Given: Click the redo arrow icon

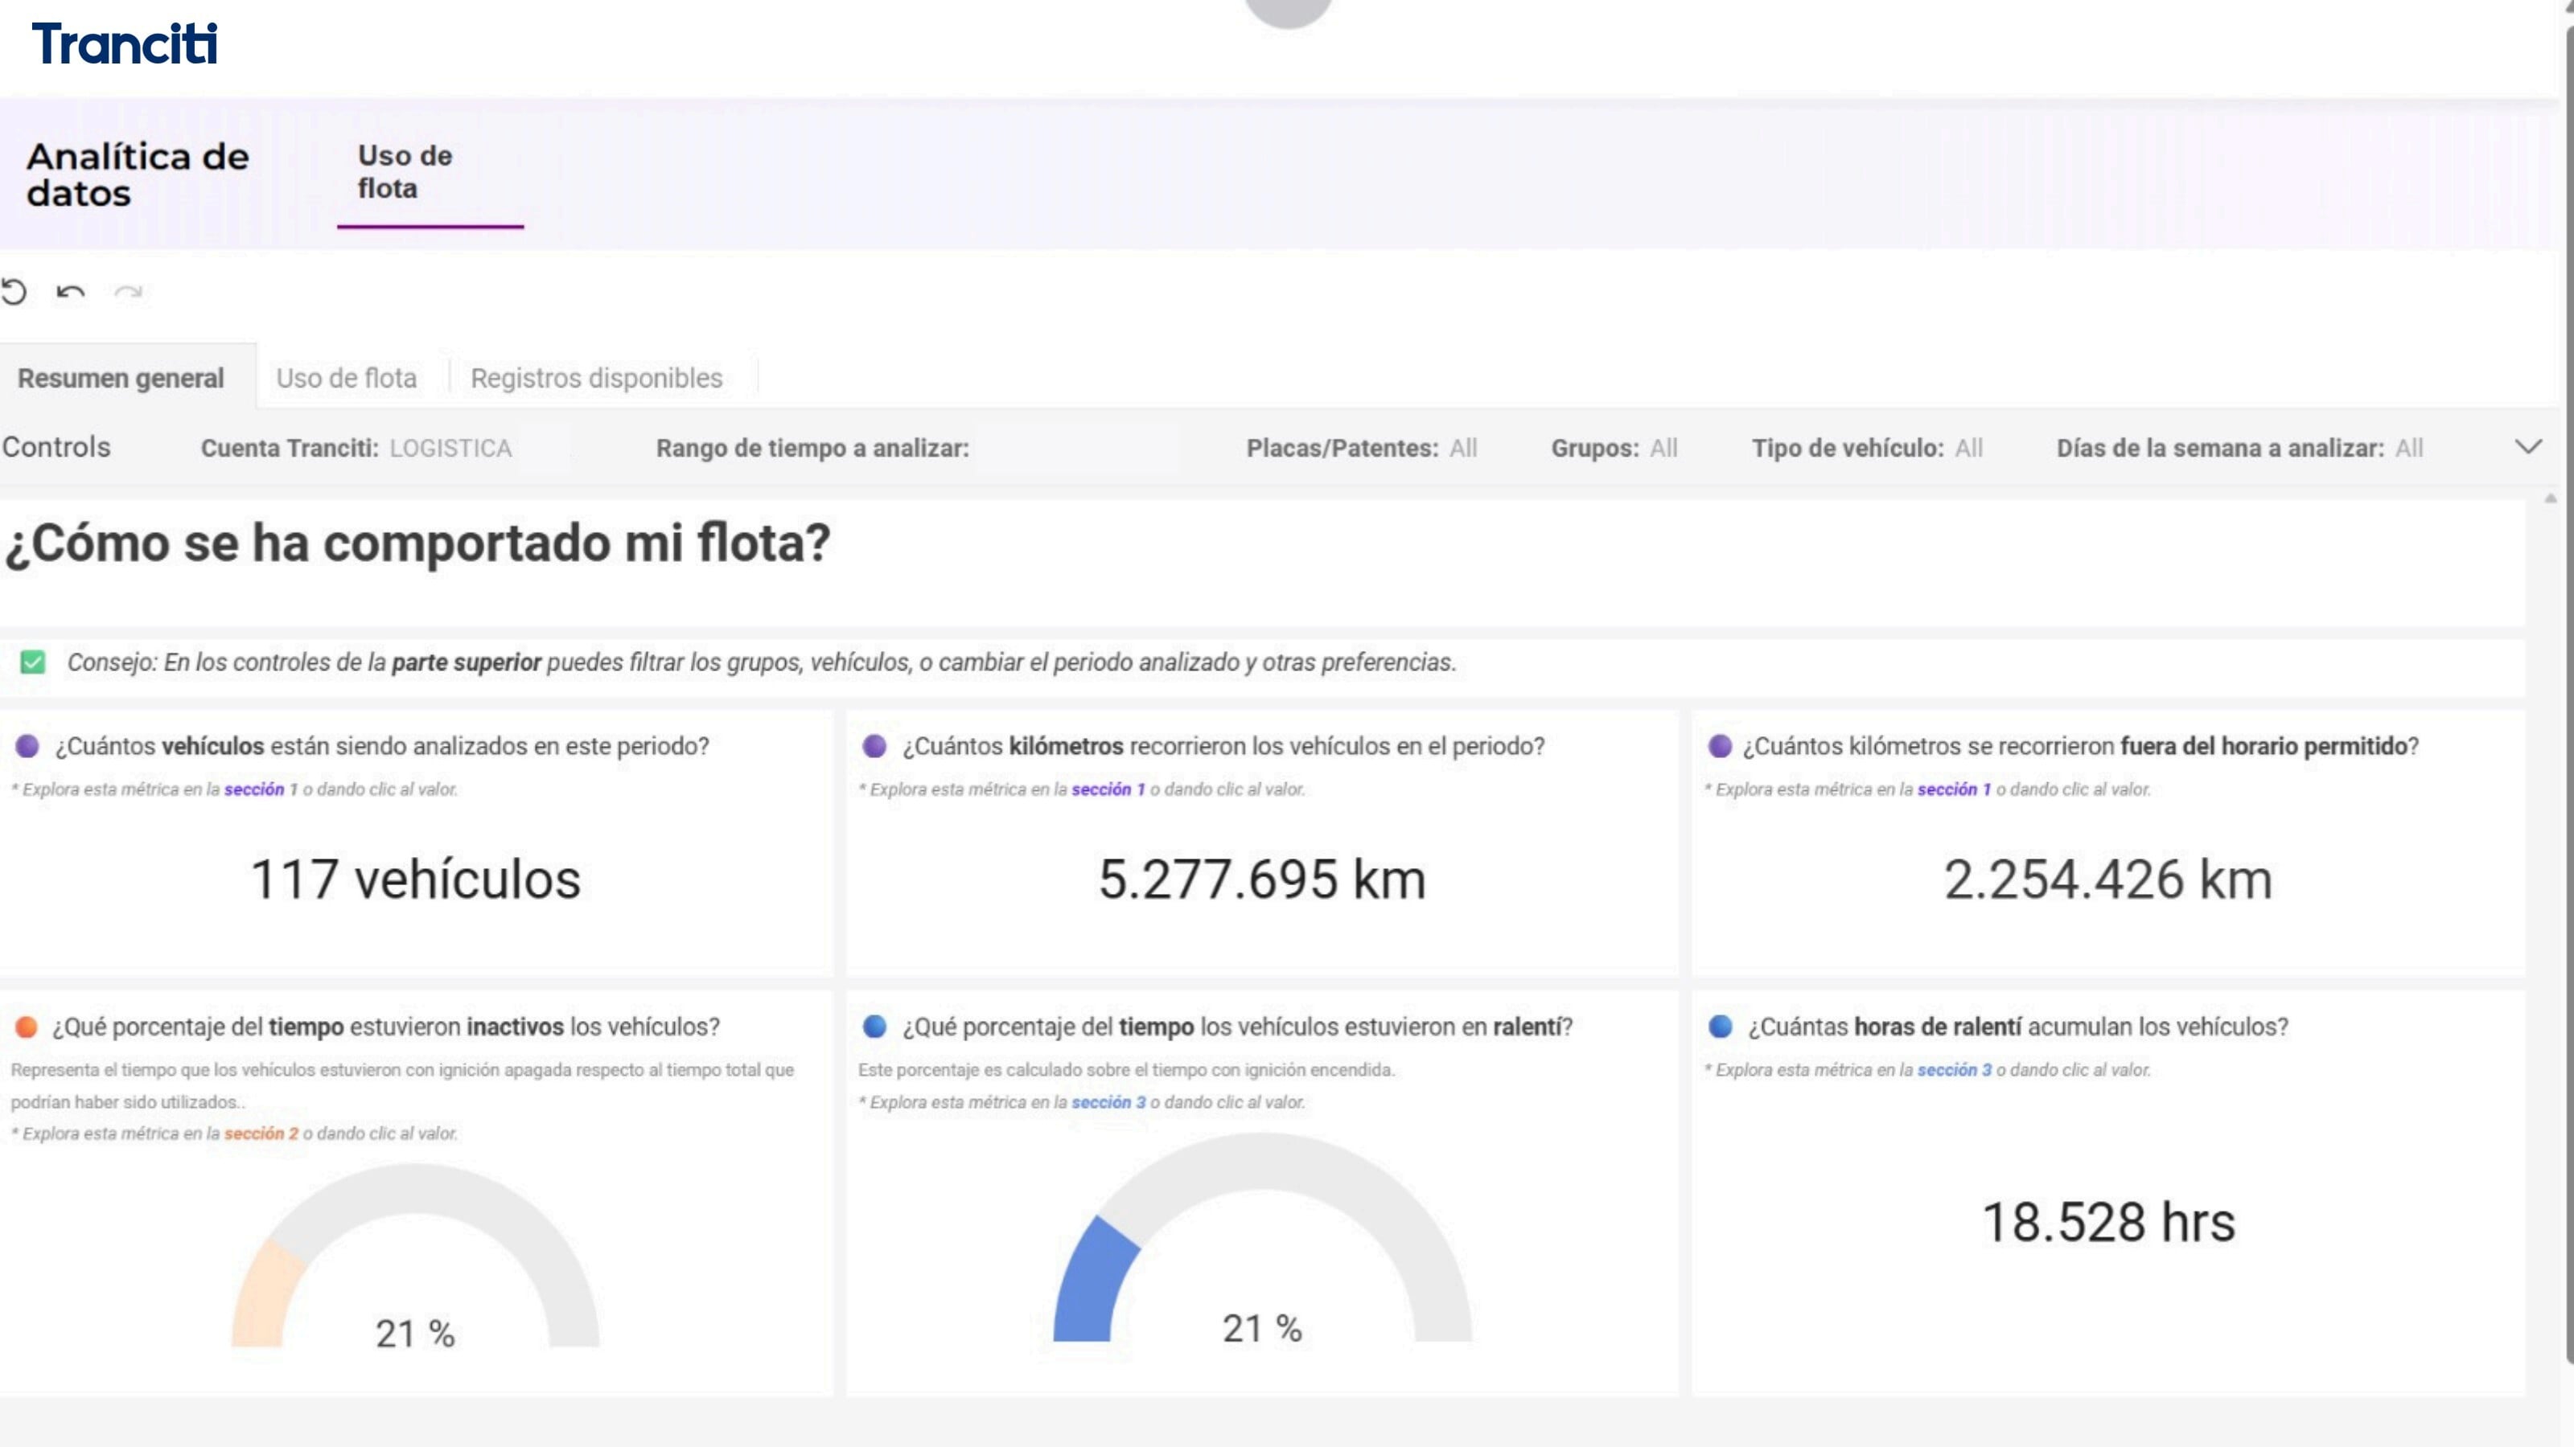Looking at the screenshot, I should pos(128,292).
